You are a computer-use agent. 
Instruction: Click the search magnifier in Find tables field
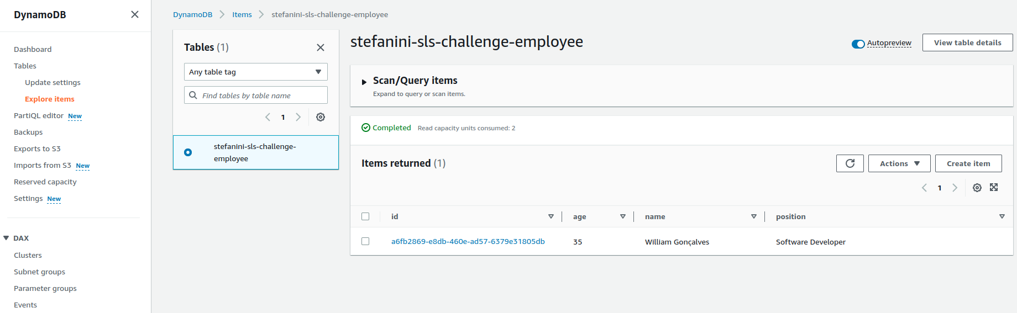pos(193,95)
